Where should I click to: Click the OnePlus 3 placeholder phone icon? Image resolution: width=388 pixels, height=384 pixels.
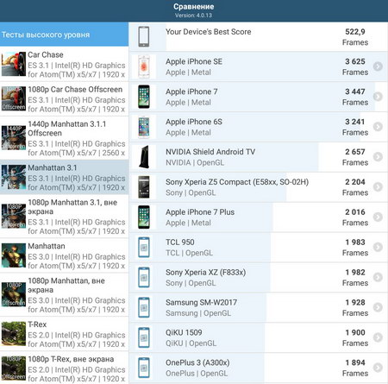point(144,368)
